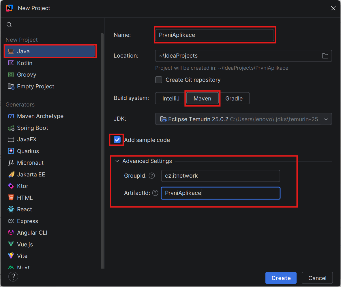Close the New Project dialog
This screenshot has width=341, height=287.
tap(333, 8)
